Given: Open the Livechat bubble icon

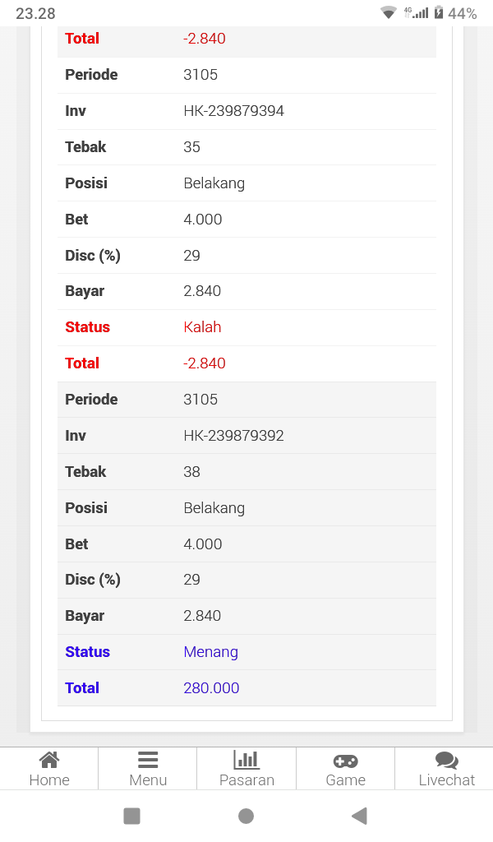Looking at the screenshot, I should [447, 761].
